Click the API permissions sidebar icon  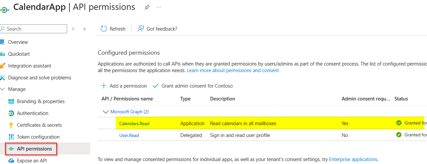[11, 149]
